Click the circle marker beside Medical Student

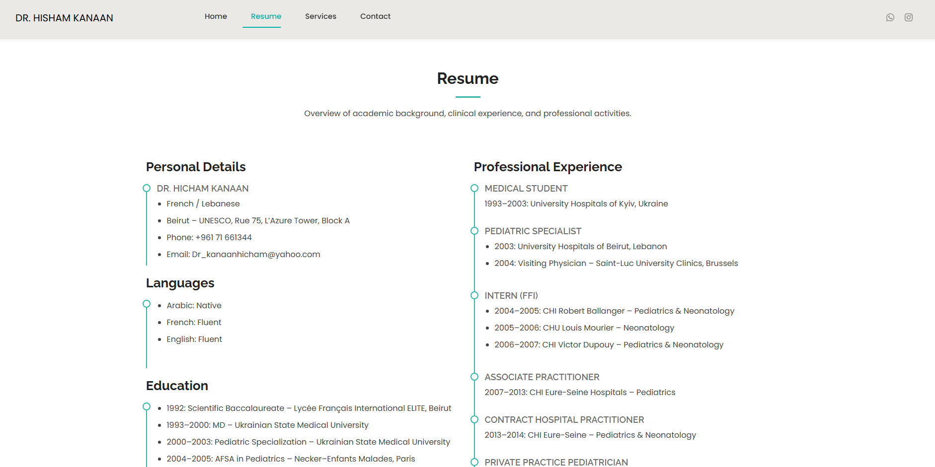[474, 188]
